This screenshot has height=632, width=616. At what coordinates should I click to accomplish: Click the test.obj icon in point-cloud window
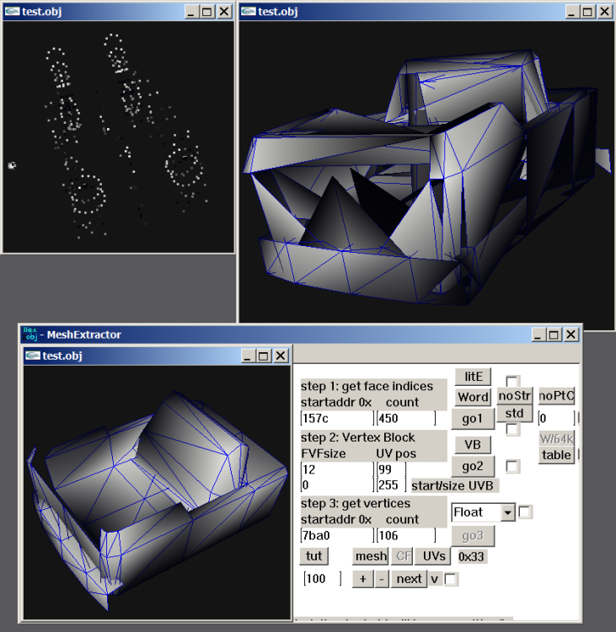click(13, 11)
